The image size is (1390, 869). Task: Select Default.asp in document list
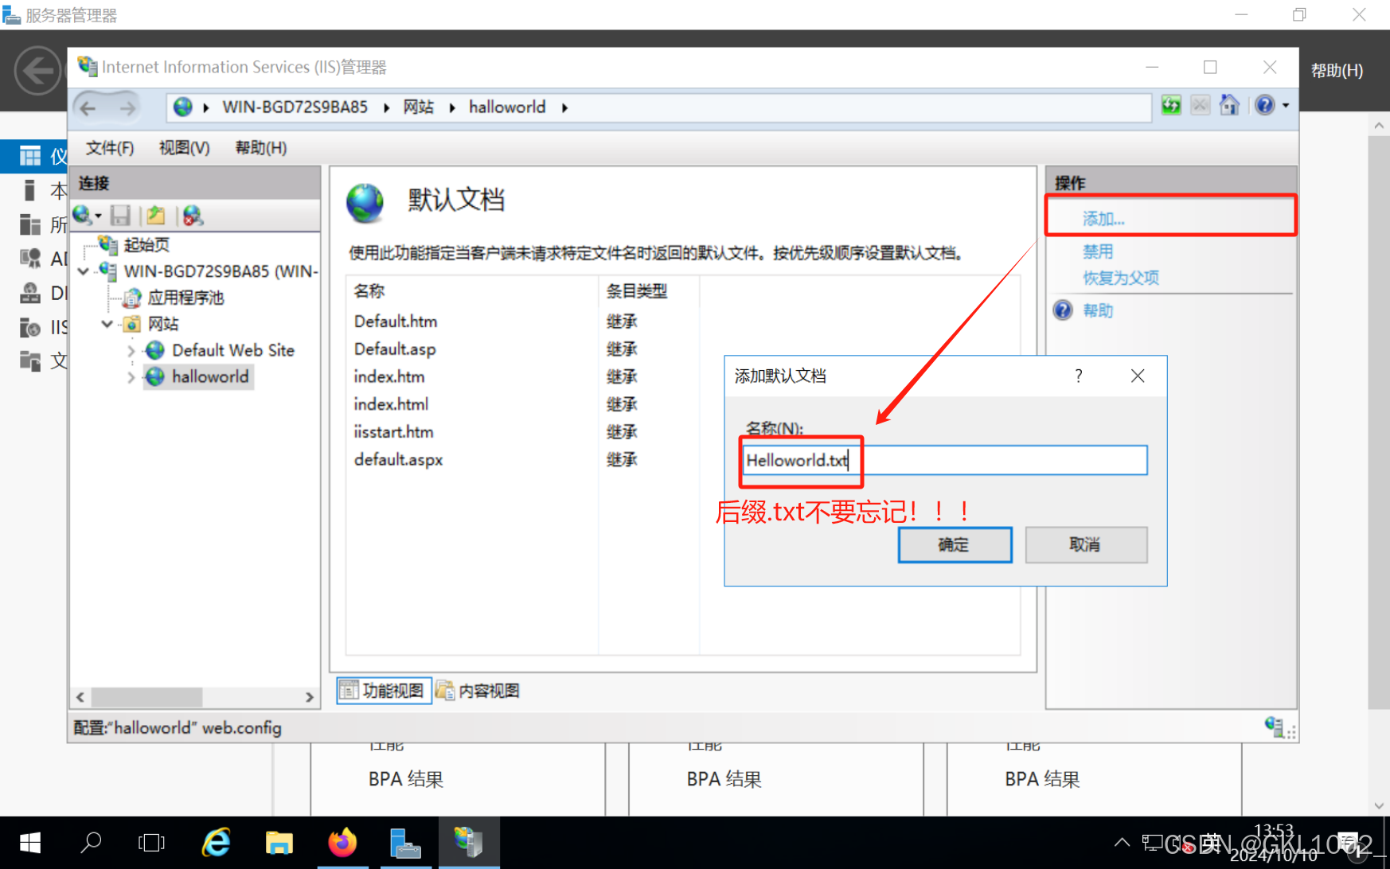coord(395,349)
